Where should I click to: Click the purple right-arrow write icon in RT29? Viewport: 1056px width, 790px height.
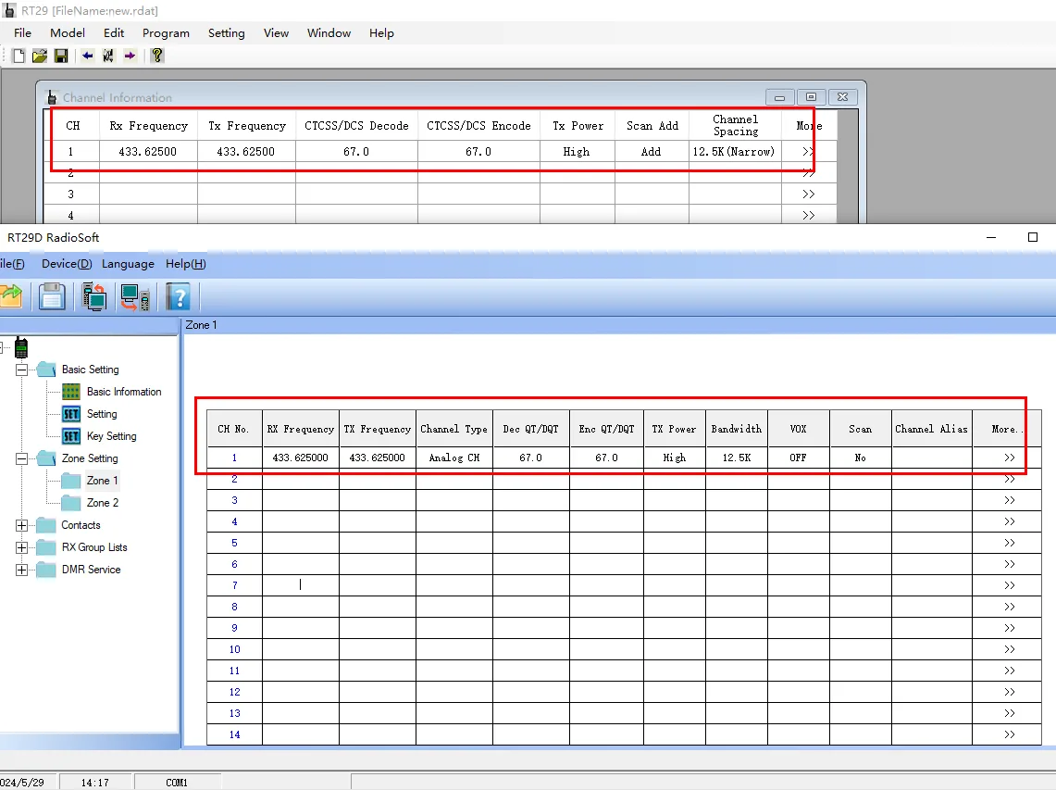point(130,56)
